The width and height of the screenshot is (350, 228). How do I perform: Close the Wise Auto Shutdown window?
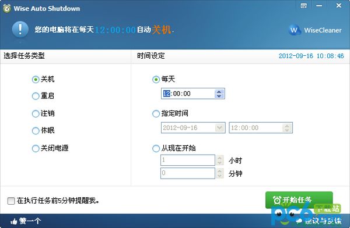point(338,5)
